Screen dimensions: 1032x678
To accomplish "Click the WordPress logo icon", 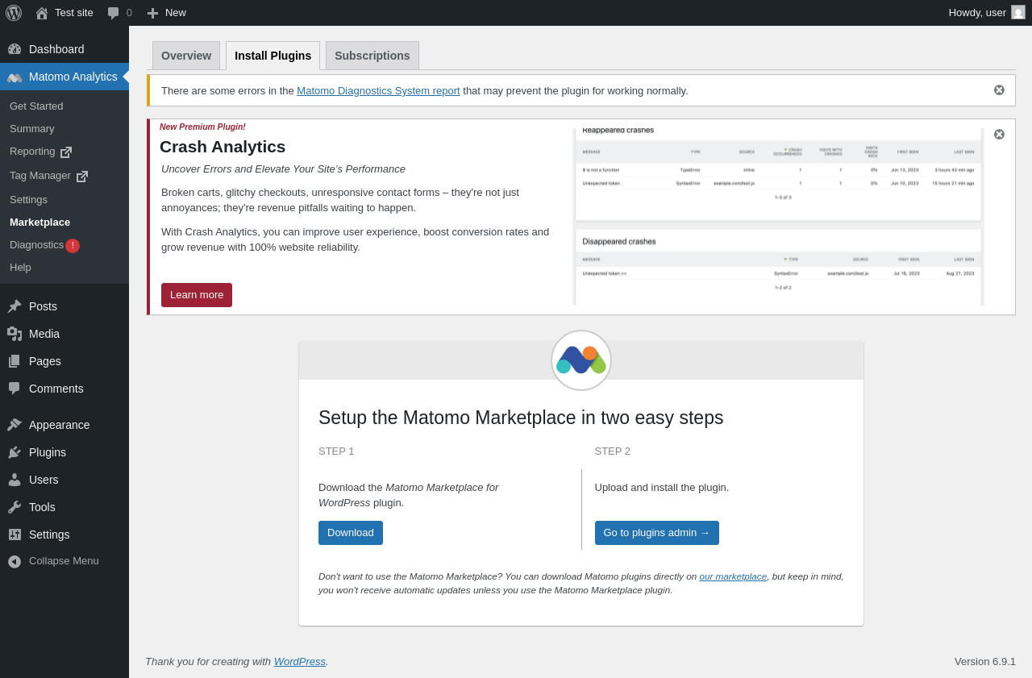I will pyautogui.click(x=14, y=13).
